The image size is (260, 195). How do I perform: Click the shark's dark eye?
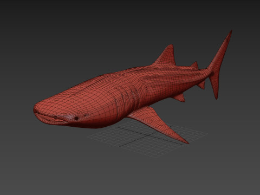point(76,119)
